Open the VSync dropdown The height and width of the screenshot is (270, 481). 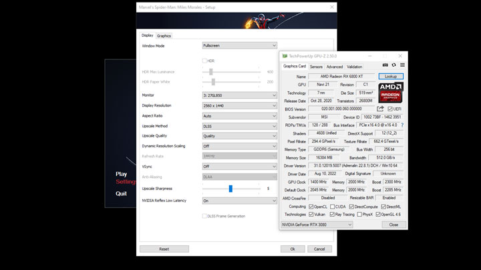[x=240, y=167]
